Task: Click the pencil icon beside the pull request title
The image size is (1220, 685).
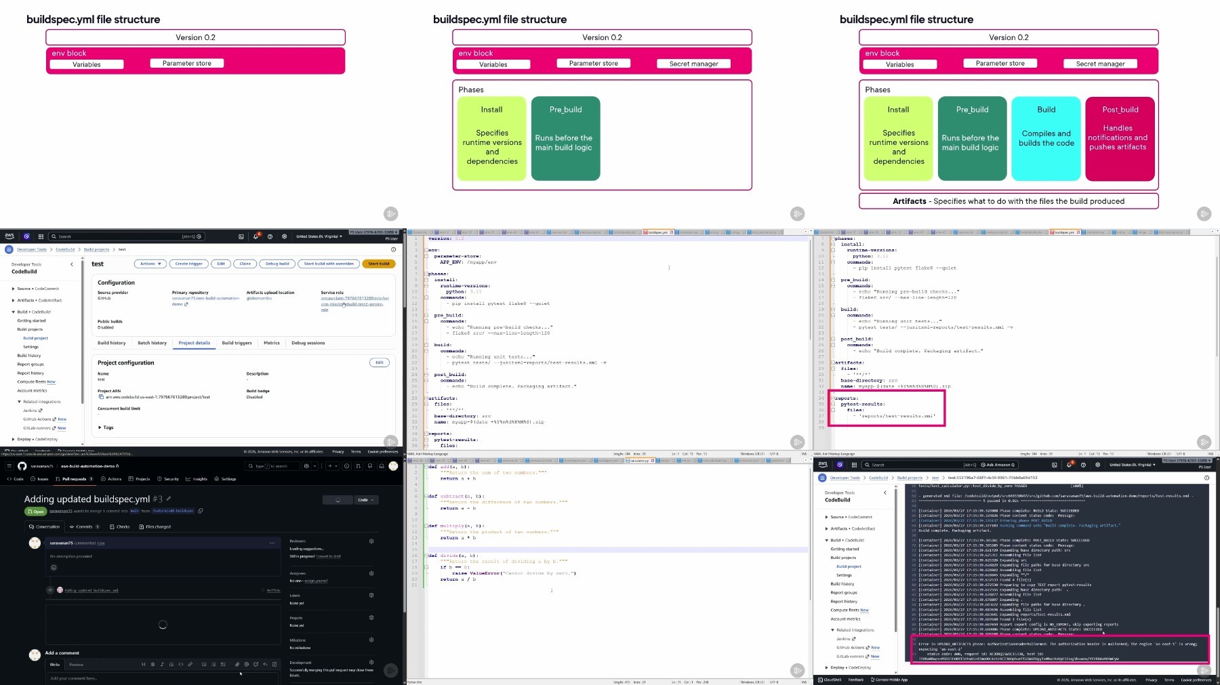Action: point(169,499)
